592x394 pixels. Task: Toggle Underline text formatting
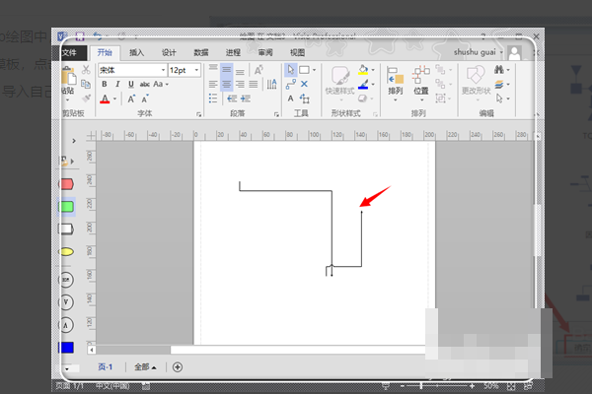(x=130, y=85)
